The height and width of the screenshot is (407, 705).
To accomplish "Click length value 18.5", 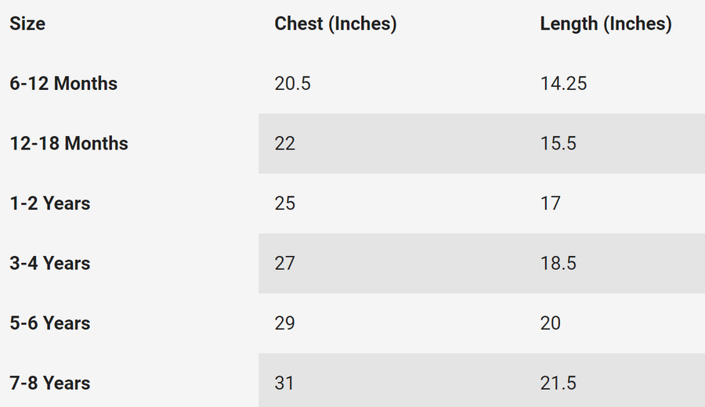I will tap(558, 264).
